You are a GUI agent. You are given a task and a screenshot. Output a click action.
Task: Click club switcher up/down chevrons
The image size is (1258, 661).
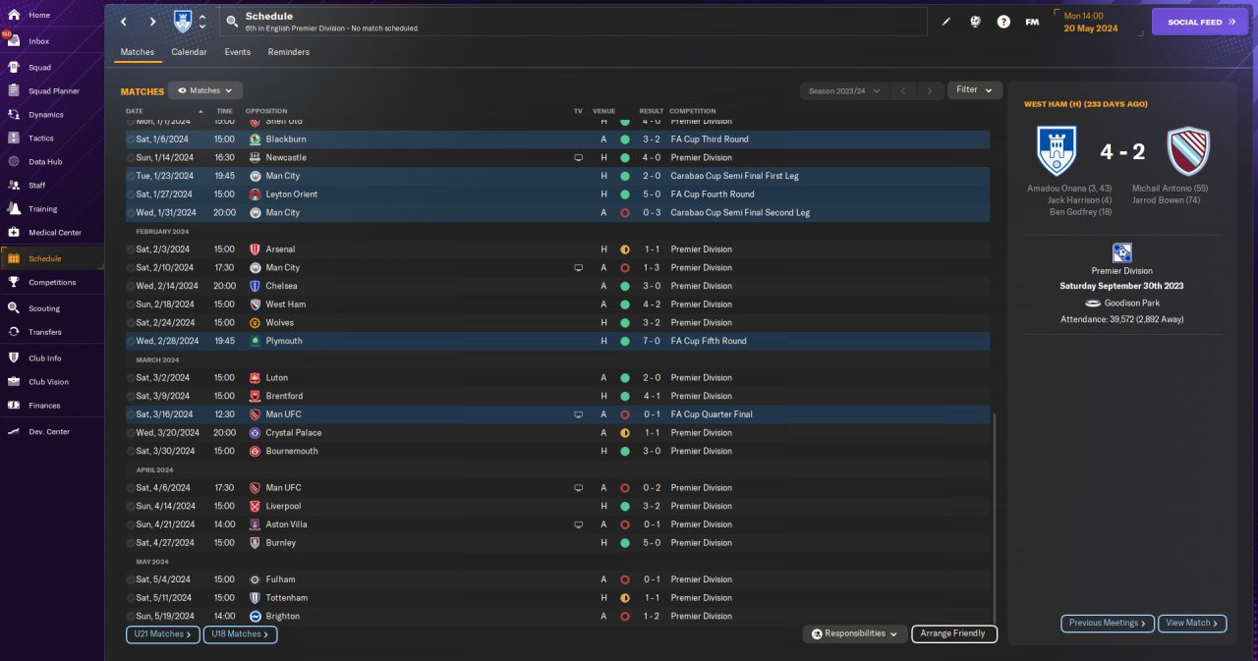coord(202,22)
